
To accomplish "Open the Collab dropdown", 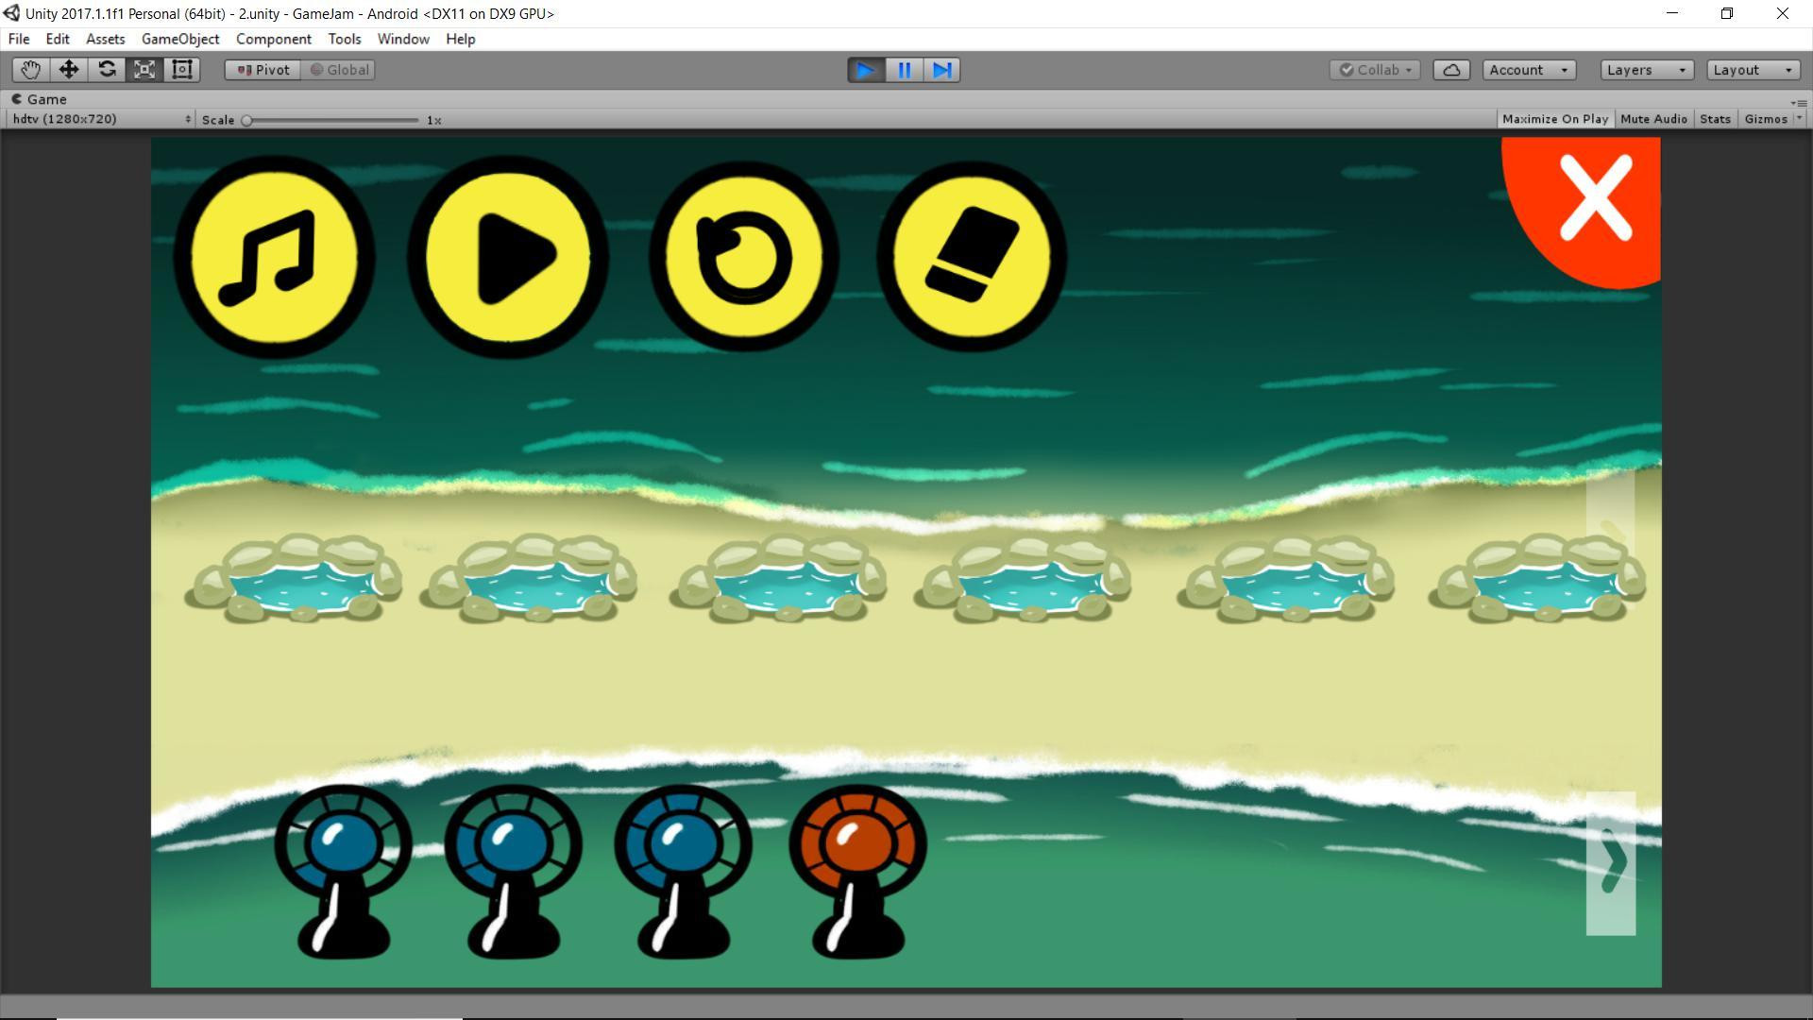I will [1375, 70].
